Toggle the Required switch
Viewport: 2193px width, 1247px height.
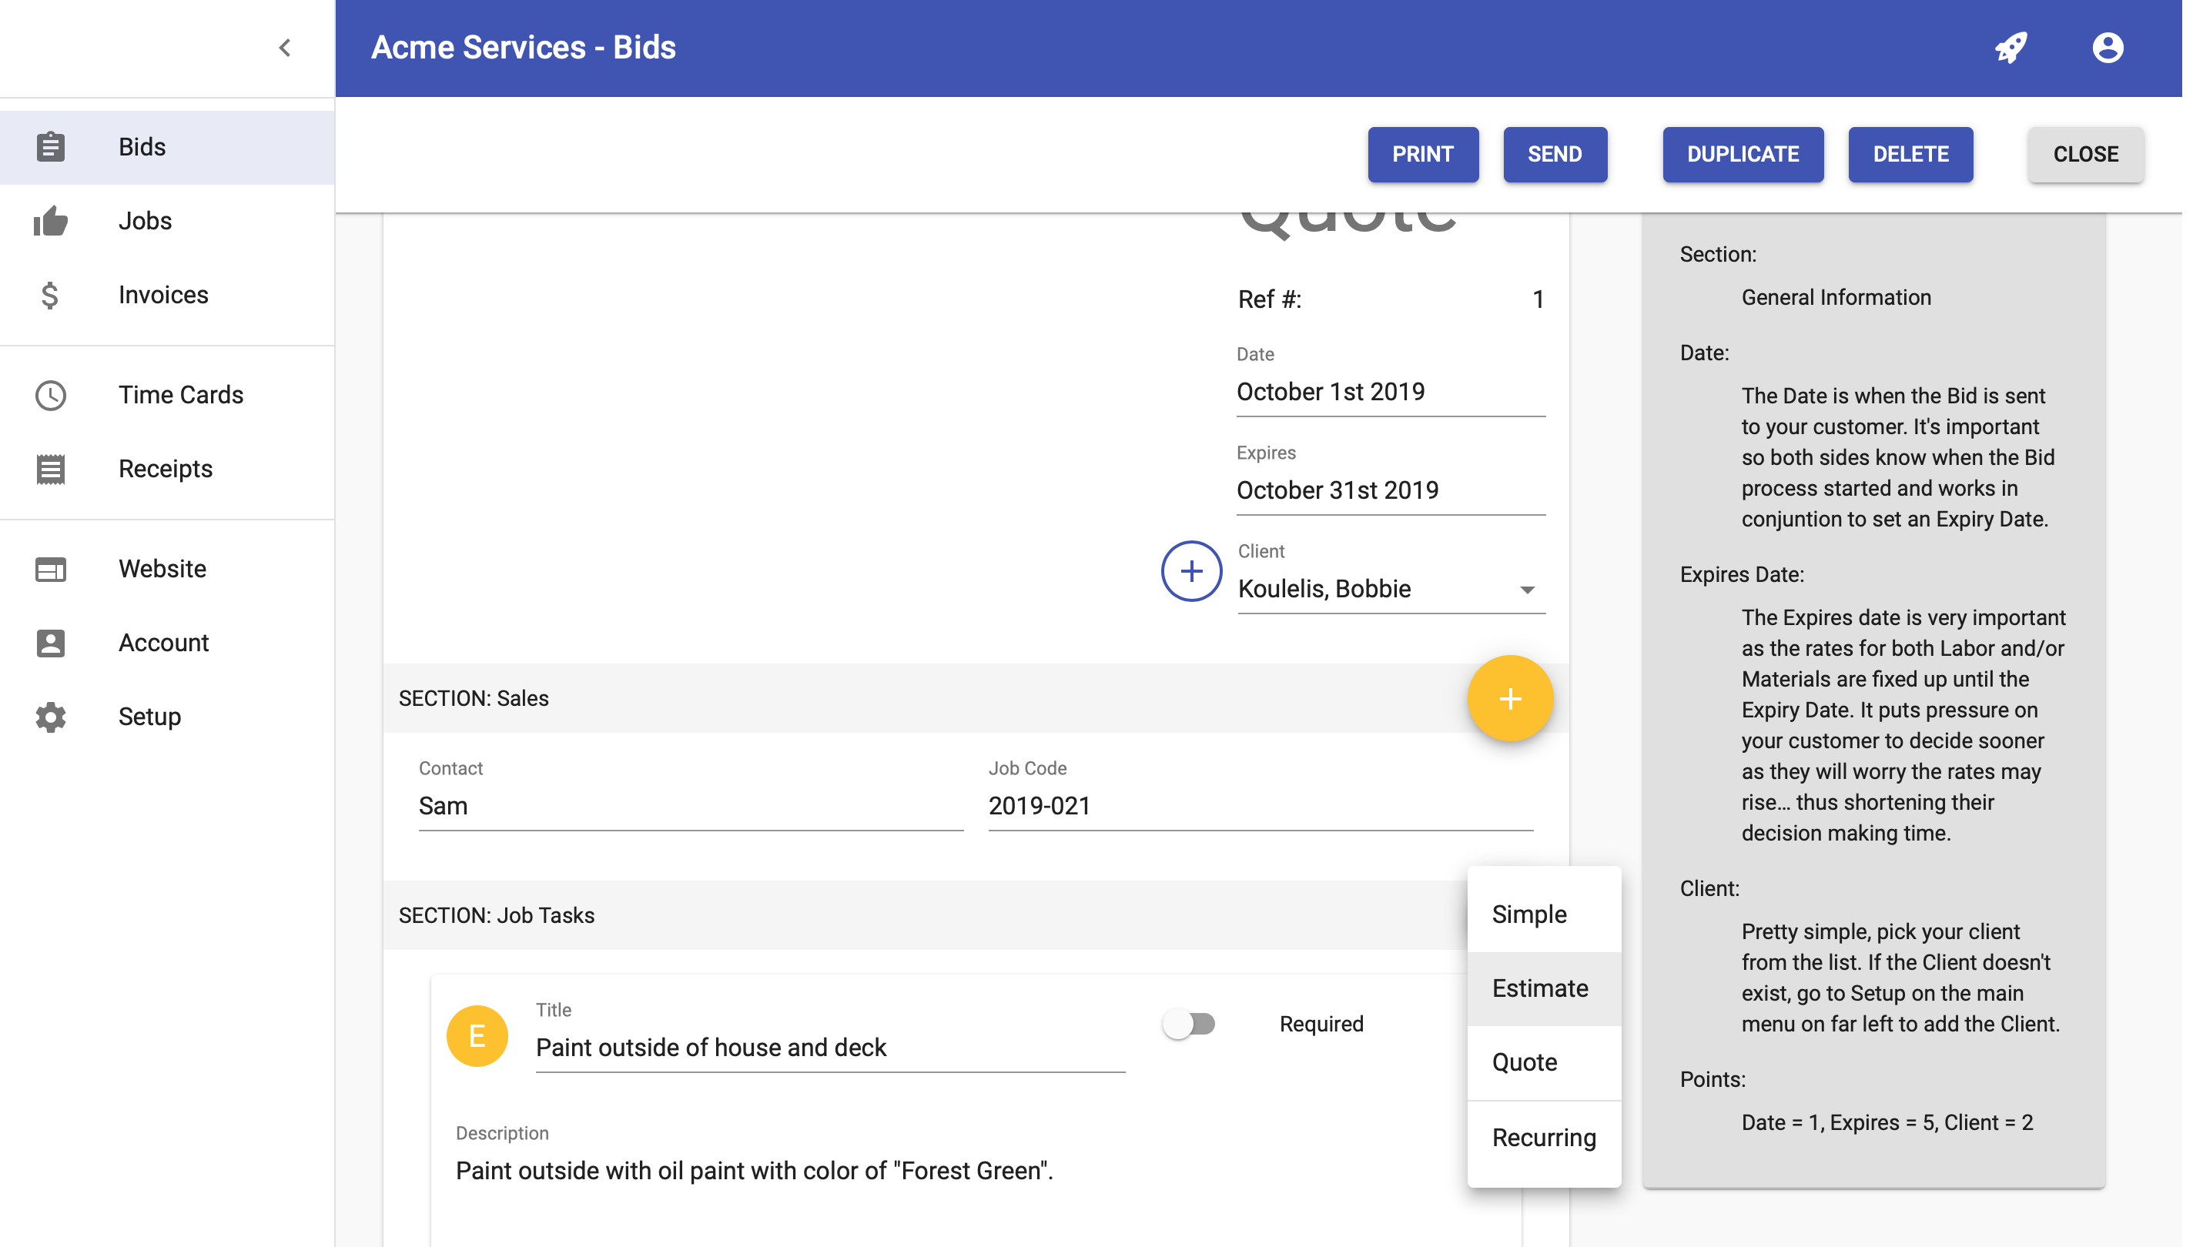click(x=1189, y=1024)
